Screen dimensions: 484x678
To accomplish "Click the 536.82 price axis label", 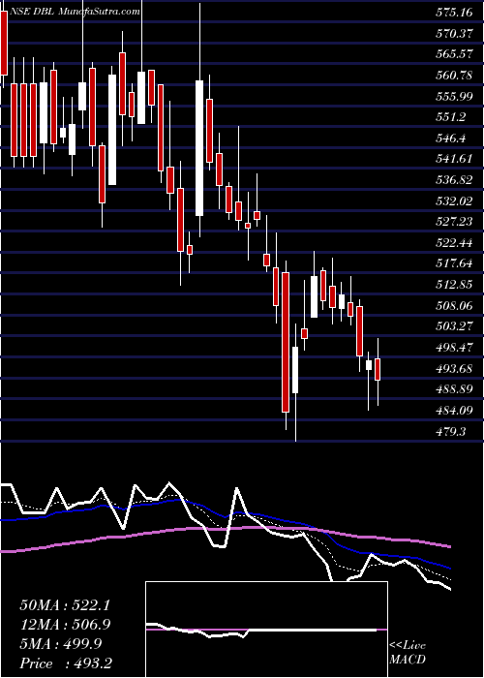I will tap(454, 180).
